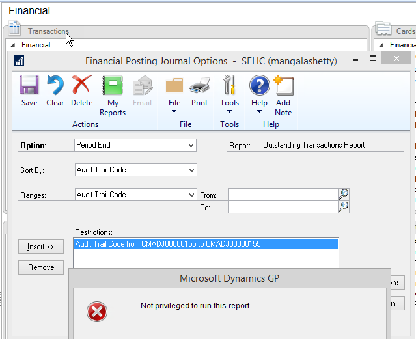This screenshot has width=416, height=339.
Task: Click the Insert >> button
Action: click(x=41, y=247)
